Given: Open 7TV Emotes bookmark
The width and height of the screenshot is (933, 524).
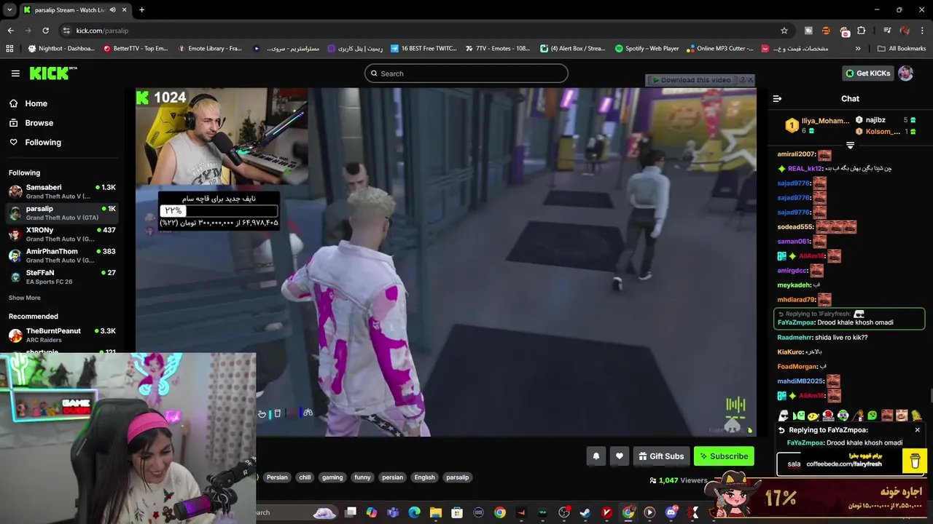Looking at the screenshot, I should (498, 49).
